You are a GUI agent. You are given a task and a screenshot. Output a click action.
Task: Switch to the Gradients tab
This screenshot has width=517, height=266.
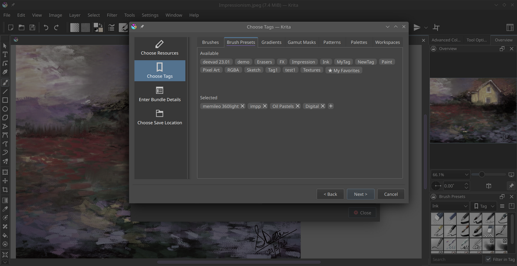point(271,42)
